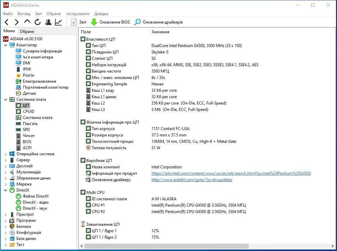Select the Ім'я комп'ютера tree item

tap(38, 57)
